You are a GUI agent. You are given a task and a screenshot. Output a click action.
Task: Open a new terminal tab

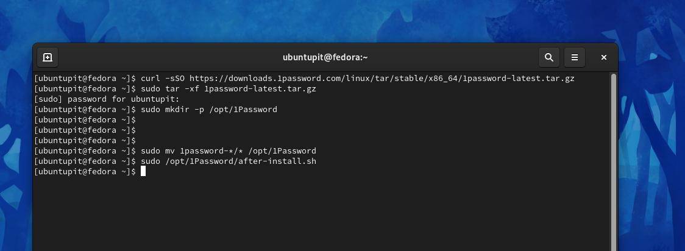[48, 57]
